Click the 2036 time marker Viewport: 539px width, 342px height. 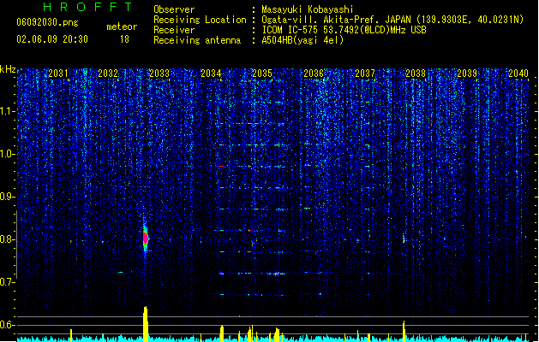(314, 74)
